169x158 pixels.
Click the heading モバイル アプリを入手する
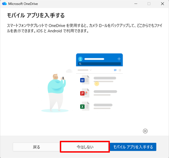pos(36,15)
